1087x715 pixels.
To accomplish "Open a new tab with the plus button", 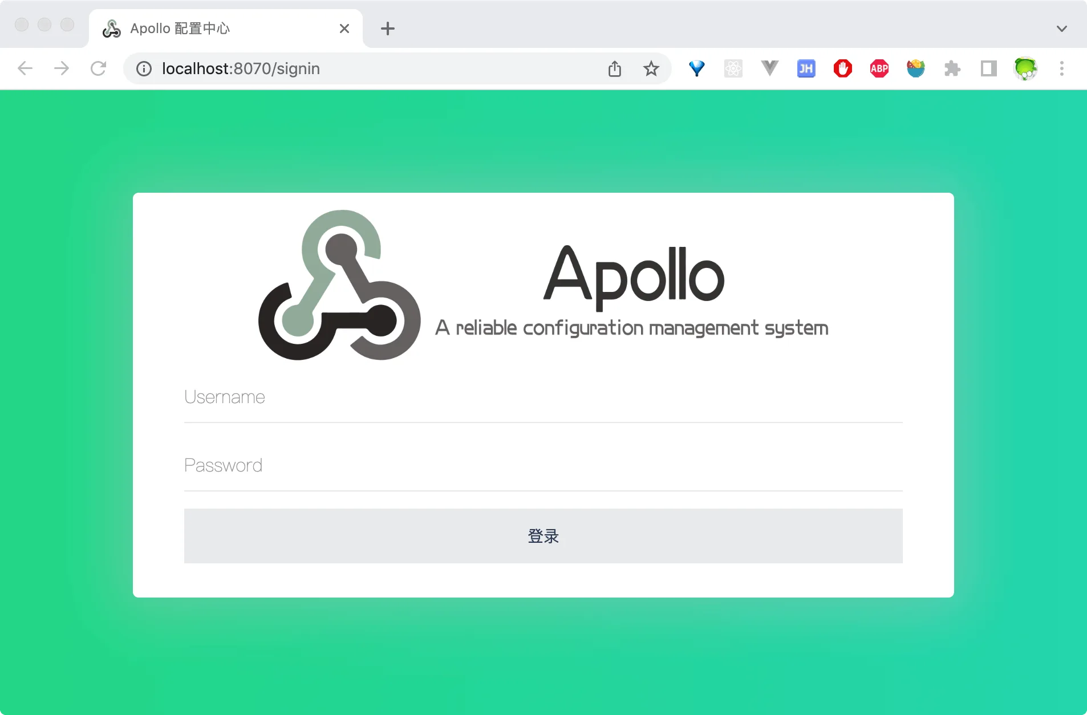I will click(x=388, y=28).
